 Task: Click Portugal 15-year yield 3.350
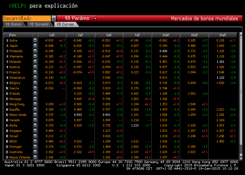tap(192, 147)
